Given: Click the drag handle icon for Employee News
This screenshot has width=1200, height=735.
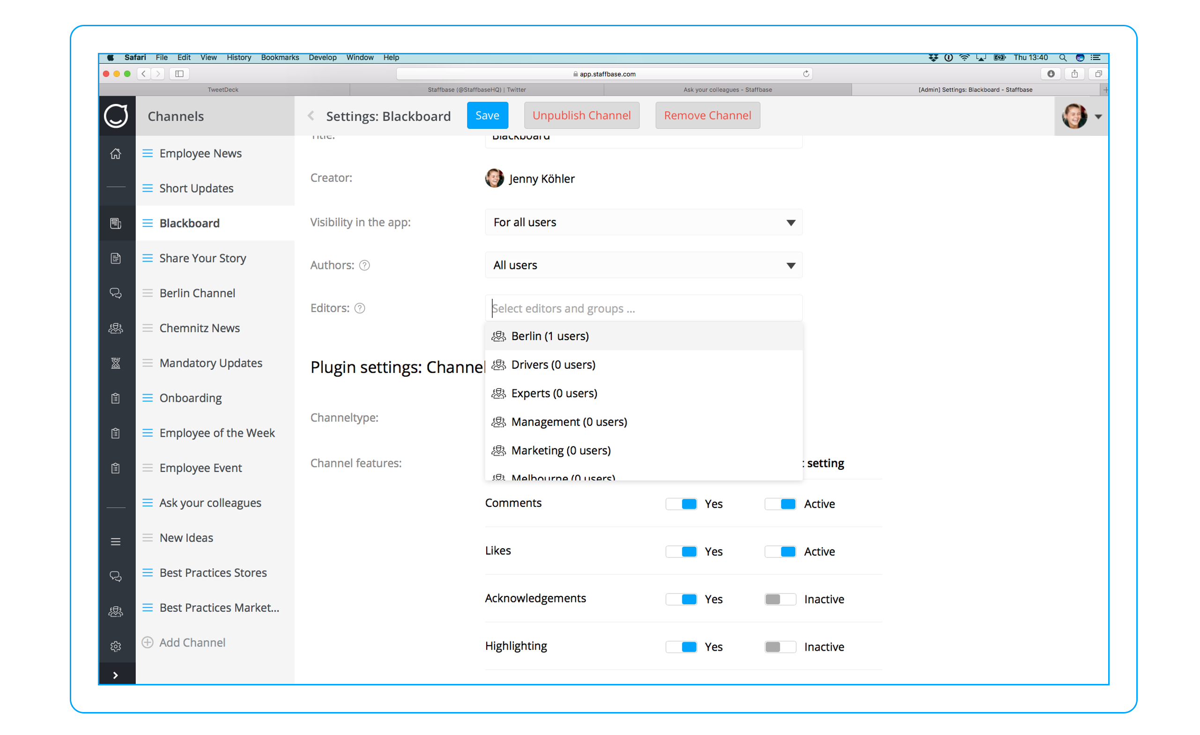Looking at the screenshot, I should (x=148, y=154).
